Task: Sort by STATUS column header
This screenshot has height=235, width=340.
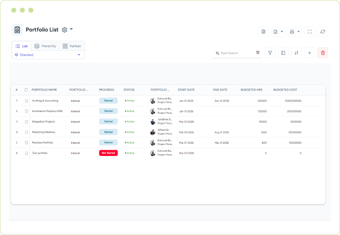Action: pyautogui.click(x=129, y=90)
